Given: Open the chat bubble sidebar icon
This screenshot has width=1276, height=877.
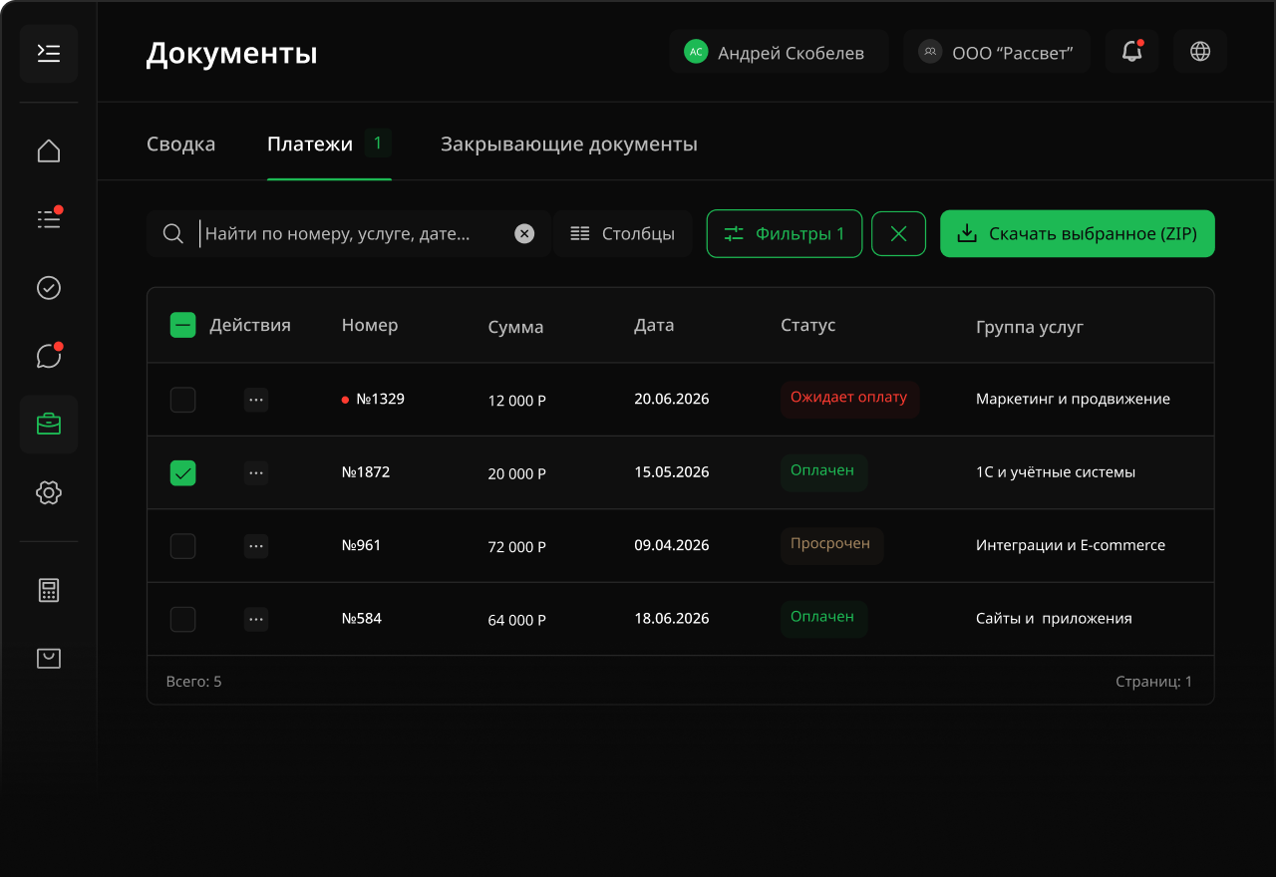Looking at the screenshot, I should [x=49, y=356].
